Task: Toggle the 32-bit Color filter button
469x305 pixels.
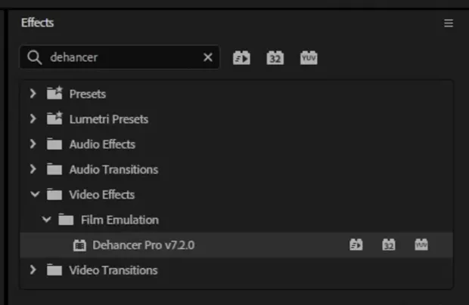Action: click(275, 57)
